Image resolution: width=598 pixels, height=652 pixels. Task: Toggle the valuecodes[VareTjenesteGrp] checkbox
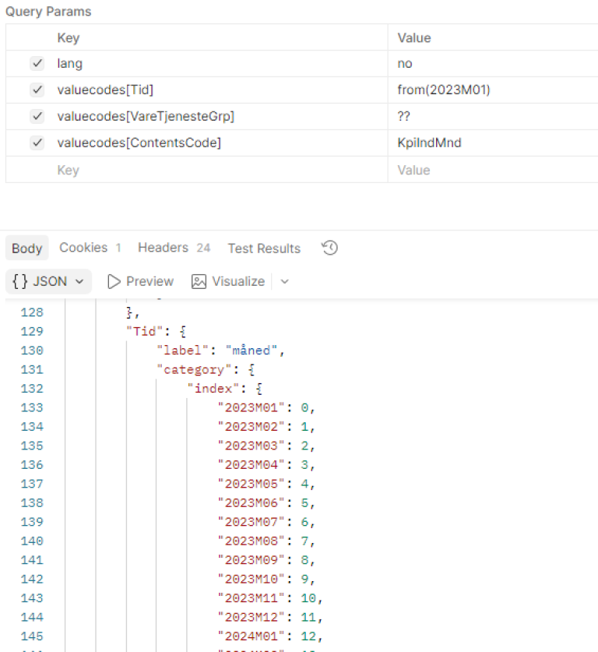point(37,117)
